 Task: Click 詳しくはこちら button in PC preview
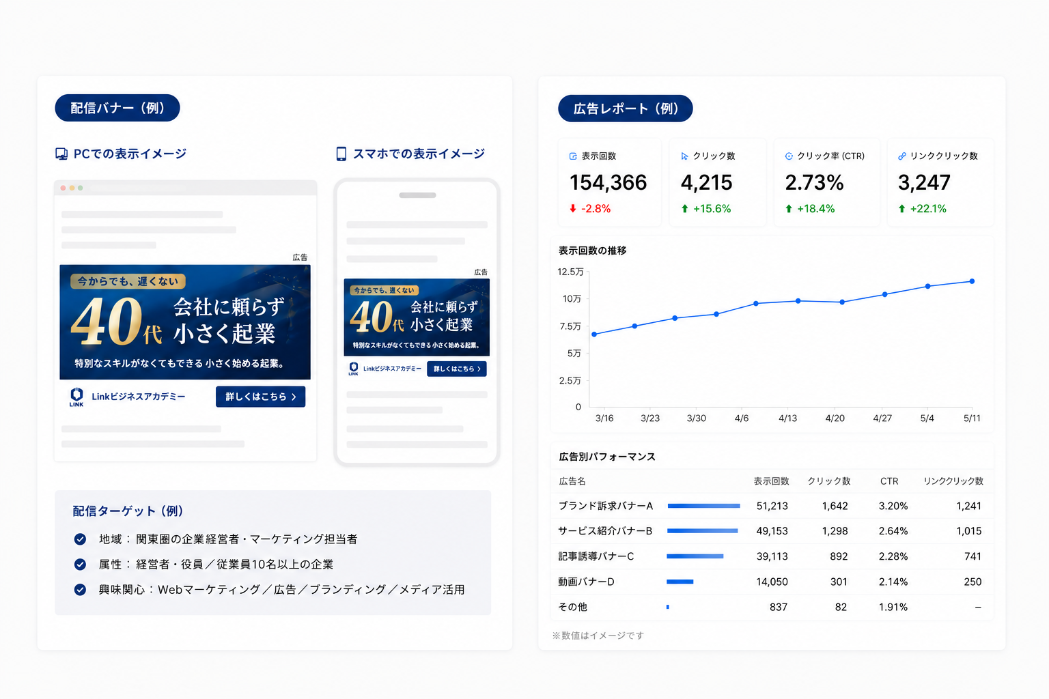(x=260, y=397)
